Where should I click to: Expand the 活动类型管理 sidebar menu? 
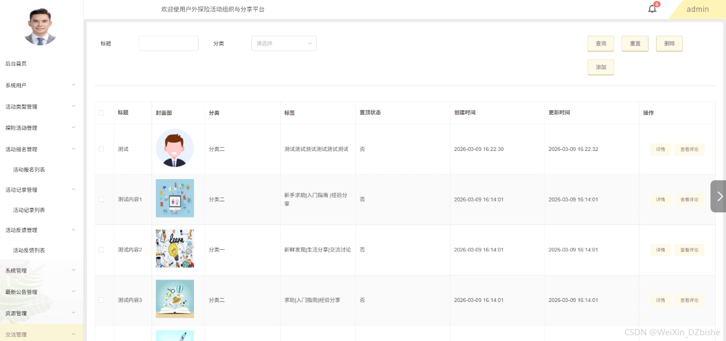pyautogui.click(x=41, y=106)
